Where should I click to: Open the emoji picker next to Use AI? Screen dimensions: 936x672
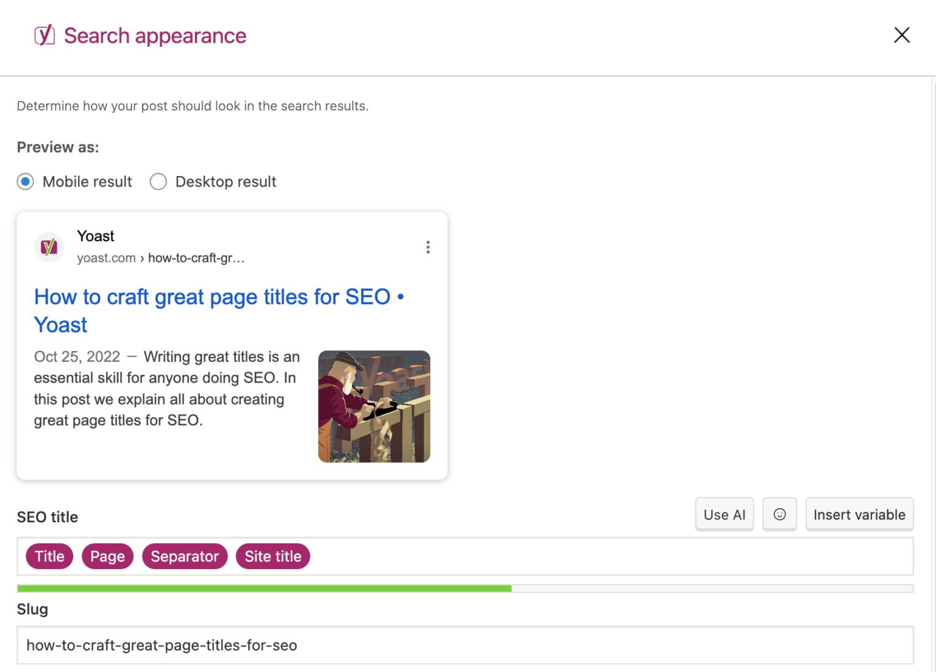coord(779,514)
